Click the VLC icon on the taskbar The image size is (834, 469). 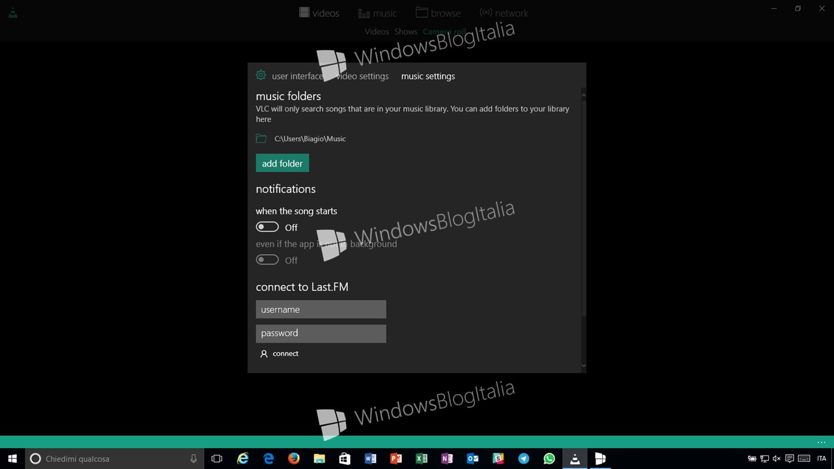click(x=575, y=459)
